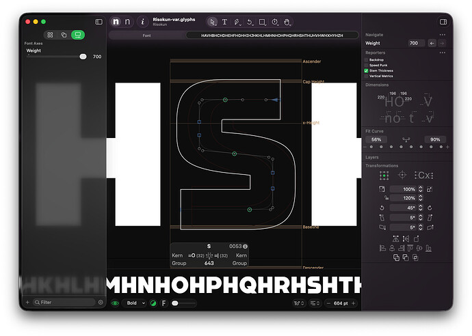Select the Hand pan tool
Viewport: 472px width, 336px height.
tap(287, 22)
